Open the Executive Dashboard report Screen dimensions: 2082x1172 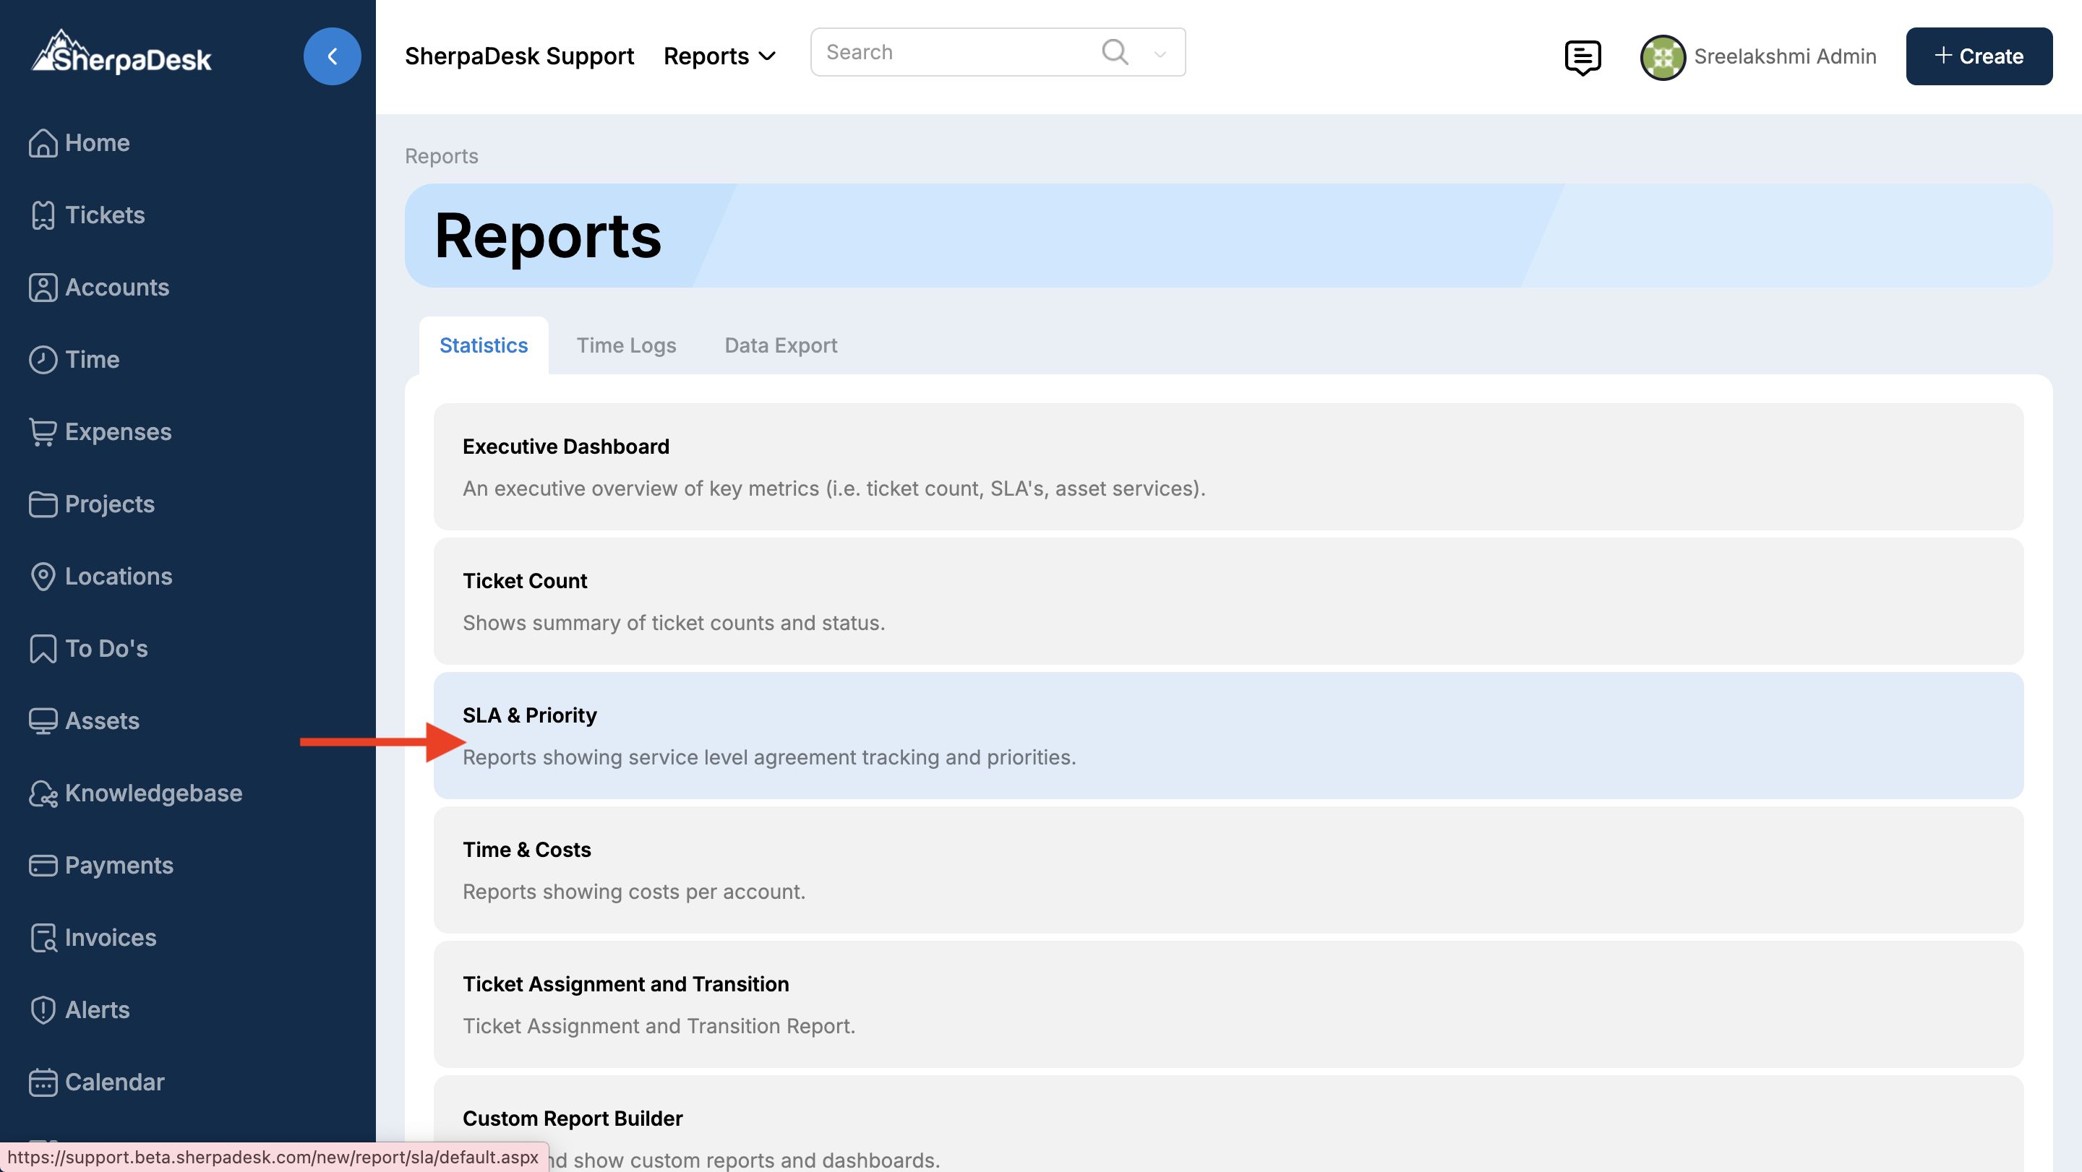pyautogui.click(x=1228, y=466)
